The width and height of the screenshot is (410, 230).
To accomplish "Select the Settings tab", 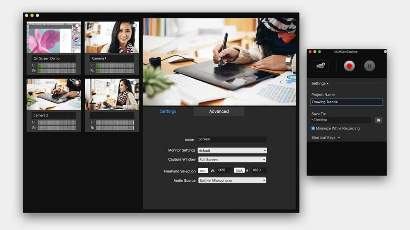I will coord(168,112).
